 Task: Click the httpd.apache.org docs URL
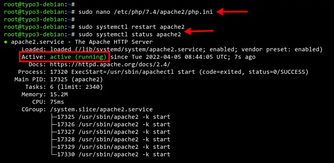click(110, 64)
